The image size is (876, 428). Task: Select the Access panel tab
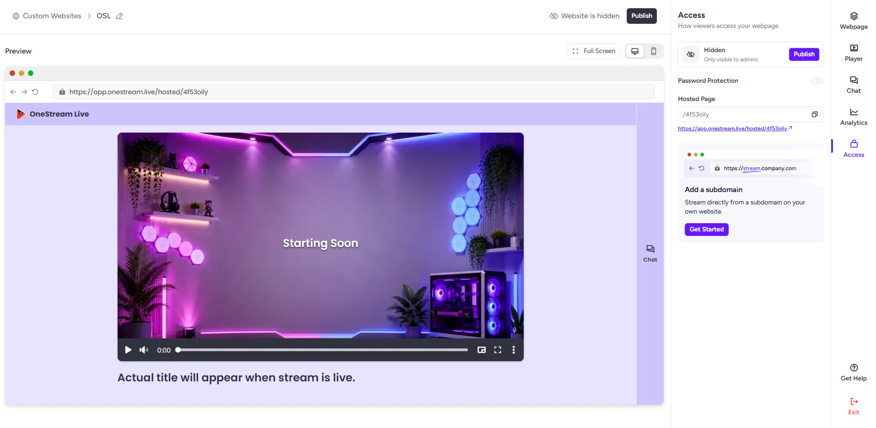[854, 149]
